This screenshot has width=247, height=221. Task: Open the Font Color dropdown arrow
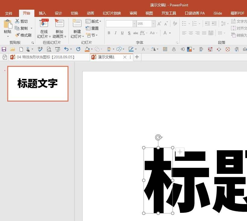click(170, 33)
